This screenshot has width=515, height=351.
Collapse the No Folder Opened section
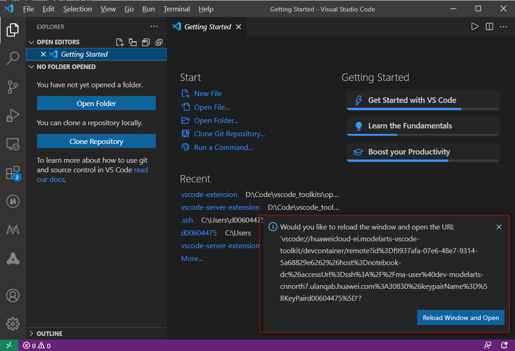tap(32, 67)
